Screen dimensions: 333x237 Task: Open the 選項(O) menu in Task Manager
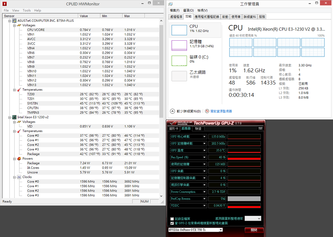click(188, 10)
